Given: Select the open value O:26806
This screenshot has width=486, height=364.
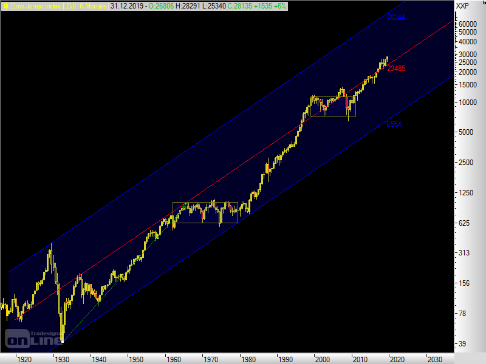Looking at the screenshot, I should pyautogui.click(x=161, y=6).
